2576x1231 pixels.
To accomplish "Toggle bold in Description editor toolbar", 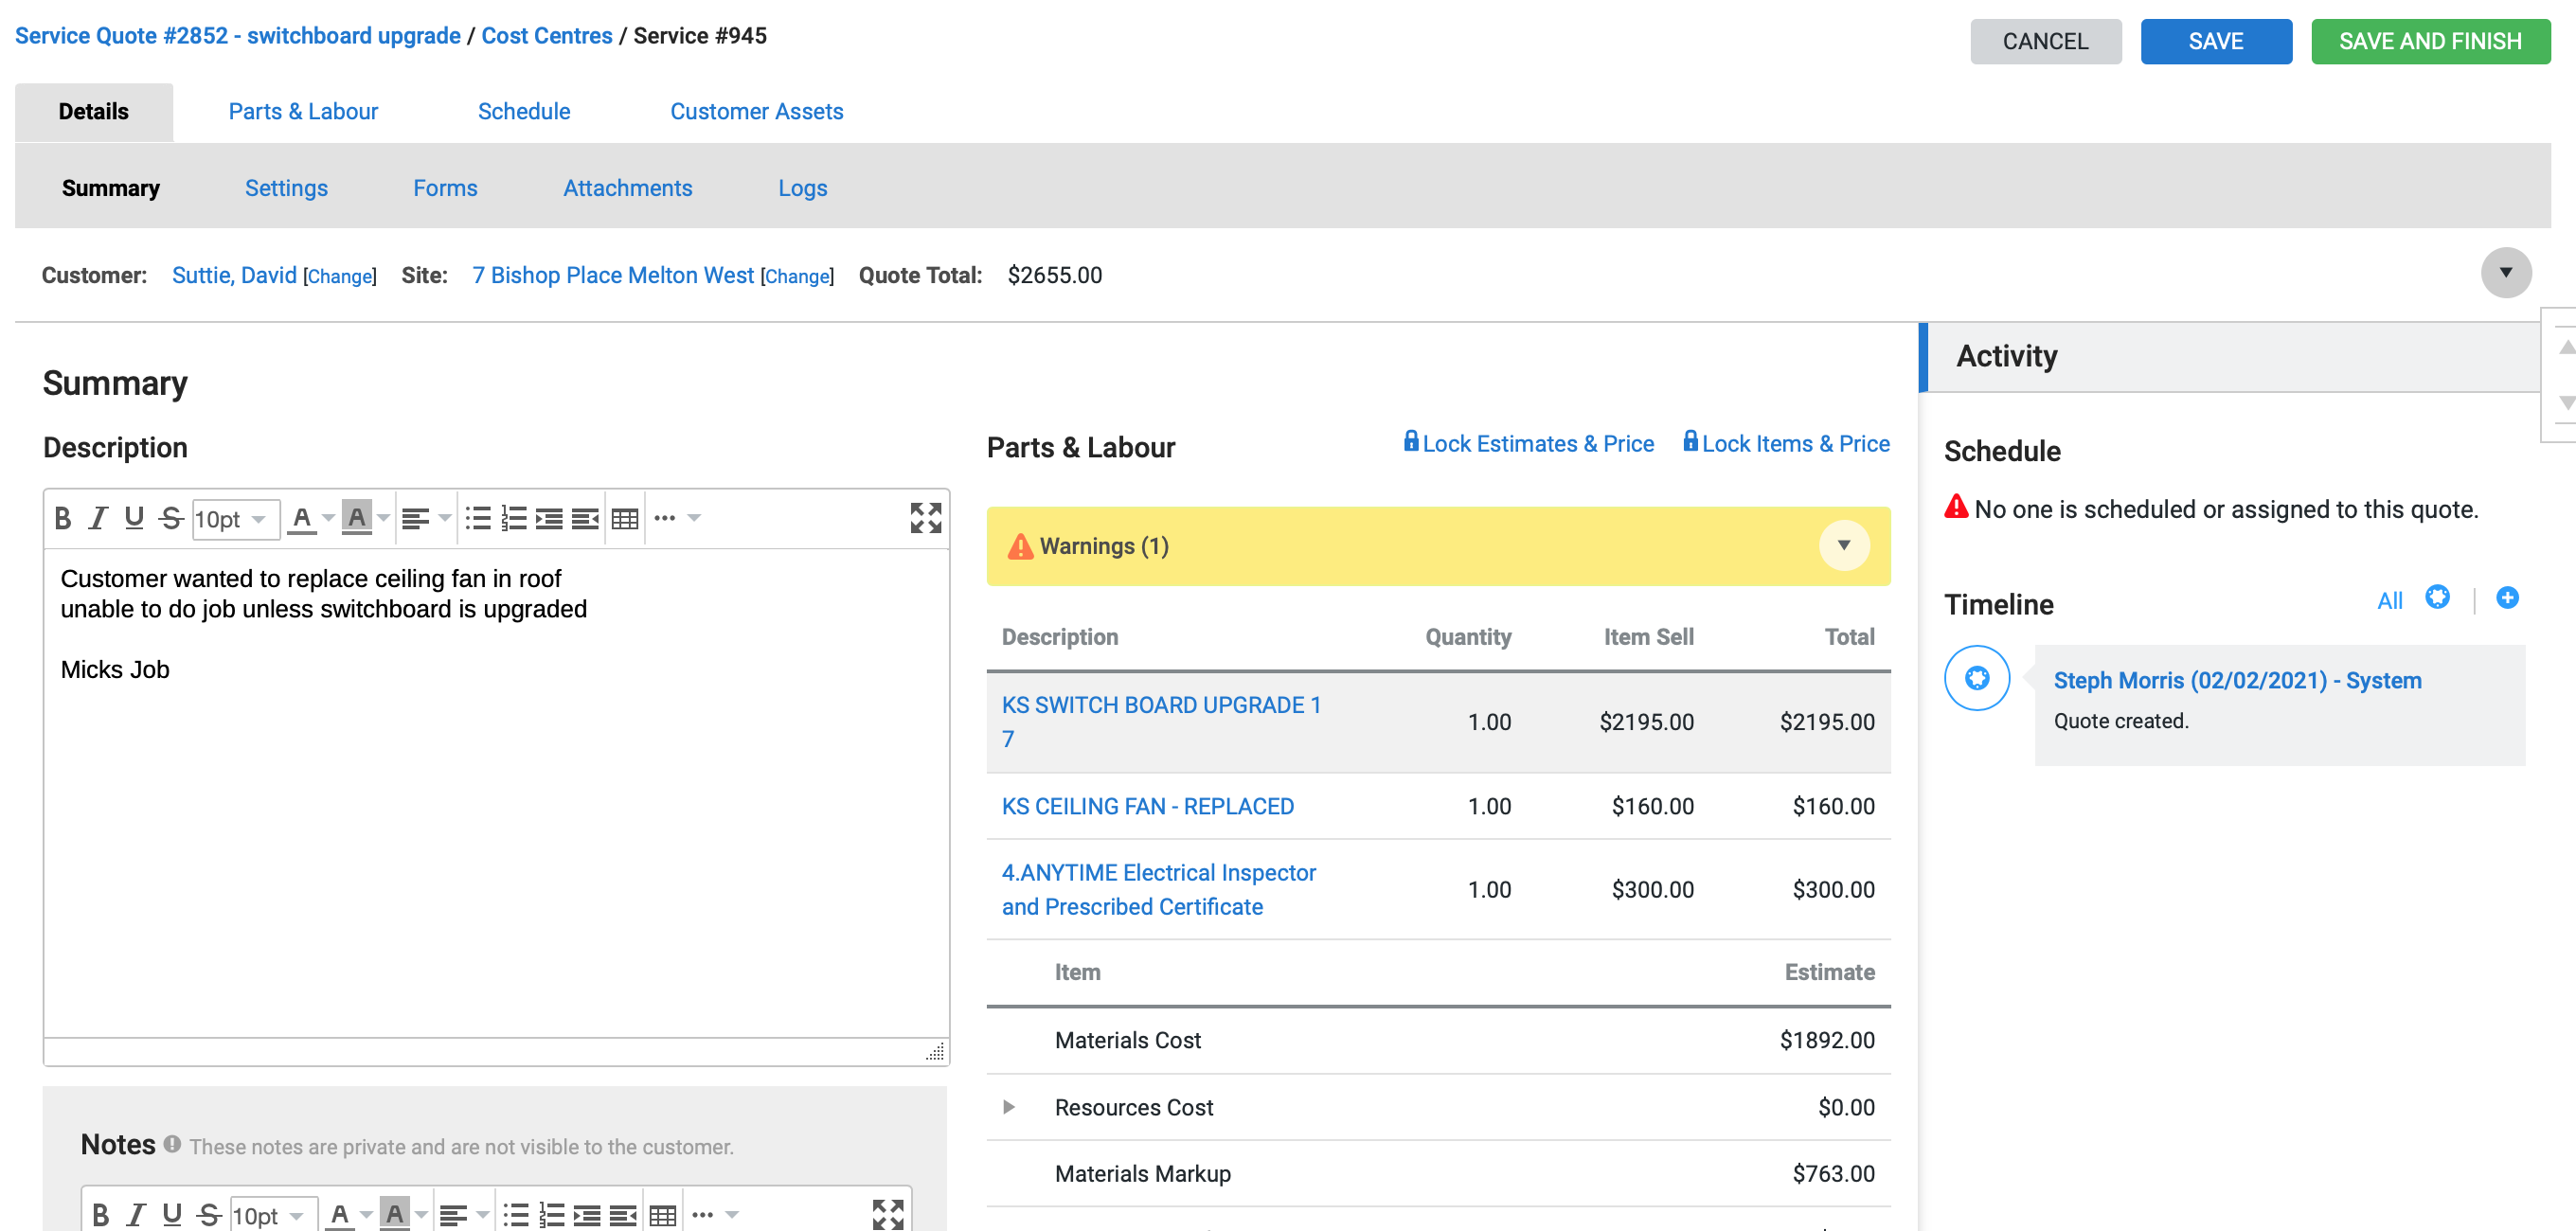I will click(x=63, y=518).
